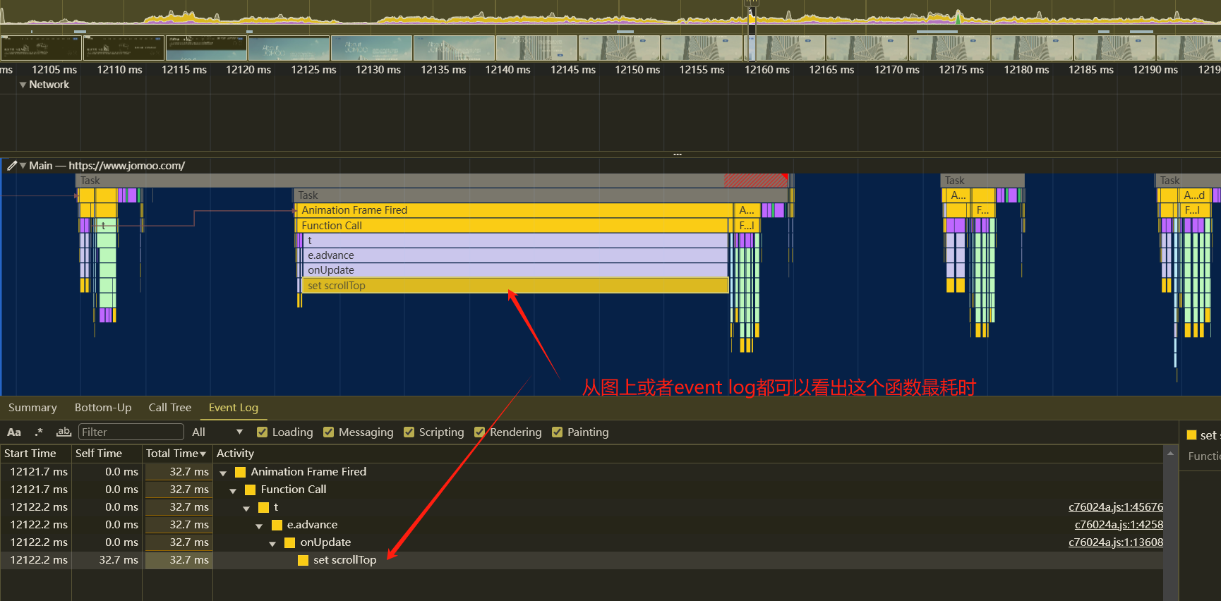Viewport: 1221px width, 601px height.
Task: Open source link c76024a.js:1:4258
Action: [1119, 525]
